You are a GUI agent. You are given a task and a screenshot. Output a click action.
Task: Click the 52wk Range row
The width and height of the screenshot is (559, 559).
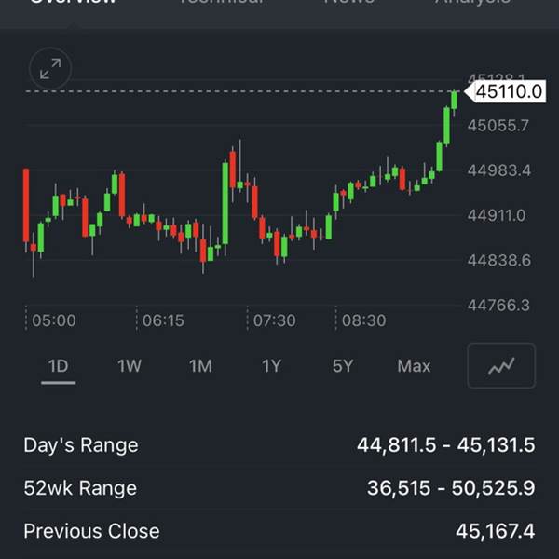click(x=279, y=488)
